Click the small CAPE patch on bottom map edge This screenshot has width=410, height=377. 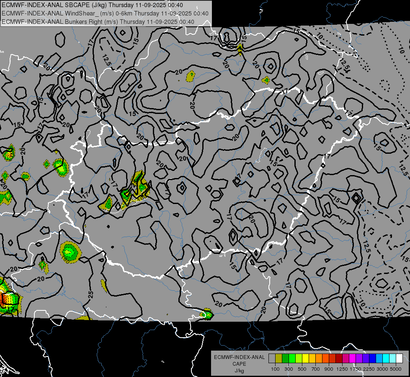pos(207,314)
